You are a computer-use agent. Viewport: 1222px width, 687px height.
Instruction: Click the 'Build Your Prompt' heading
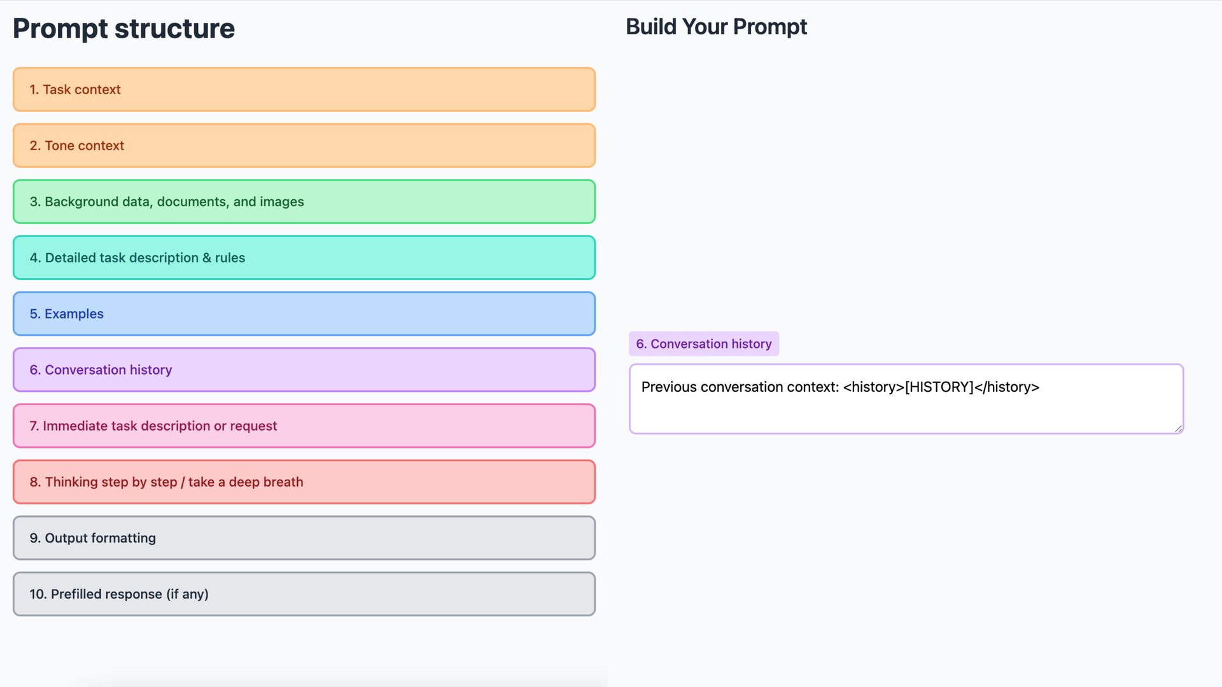click(x=716, y=27)
